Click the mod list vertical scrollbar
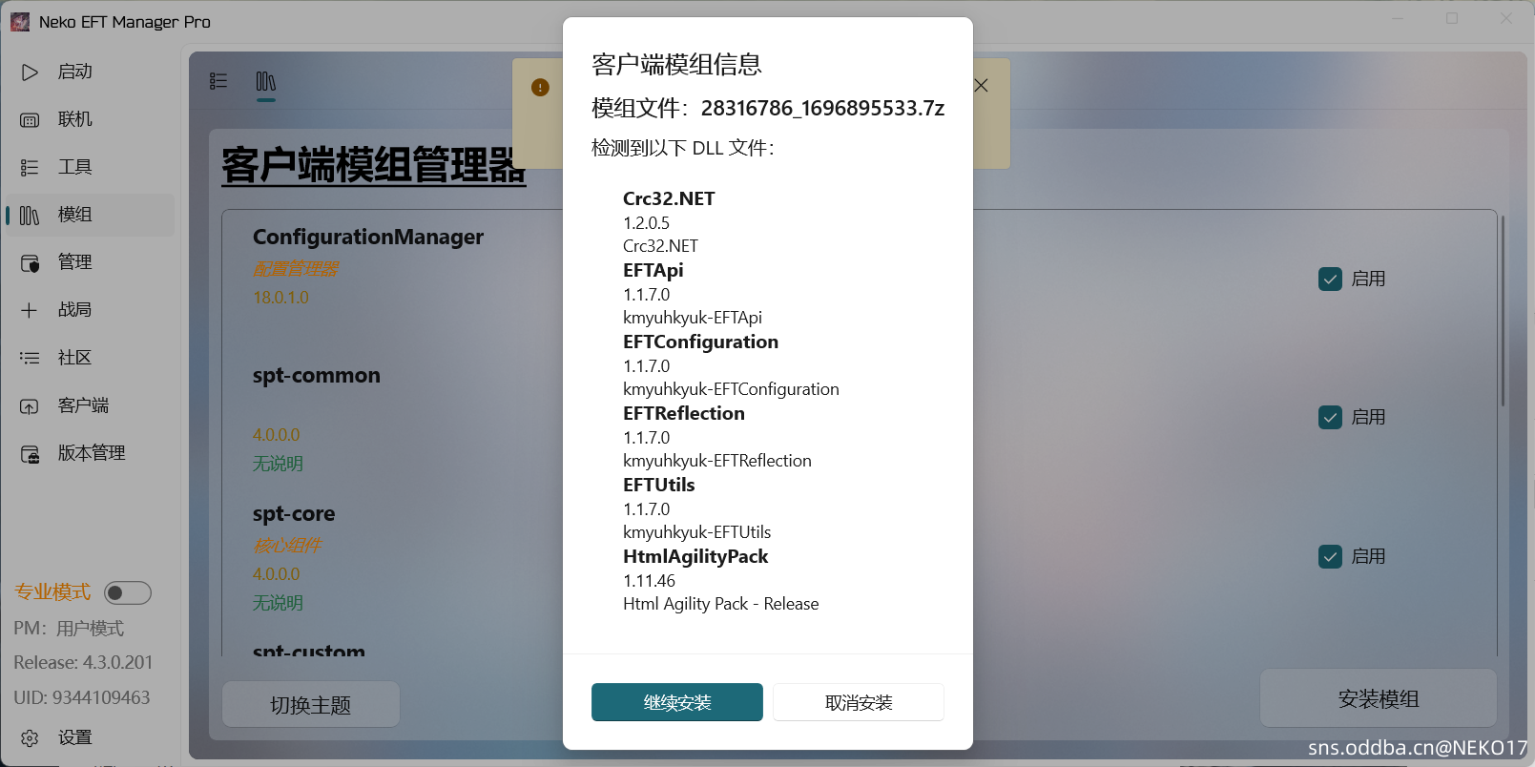1535x767 pixels. coord(1503,311)
